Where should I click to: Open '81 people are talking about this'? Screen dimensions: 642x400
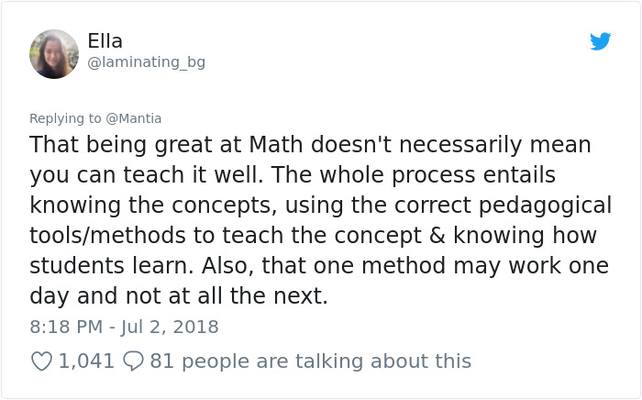(310, 361)
